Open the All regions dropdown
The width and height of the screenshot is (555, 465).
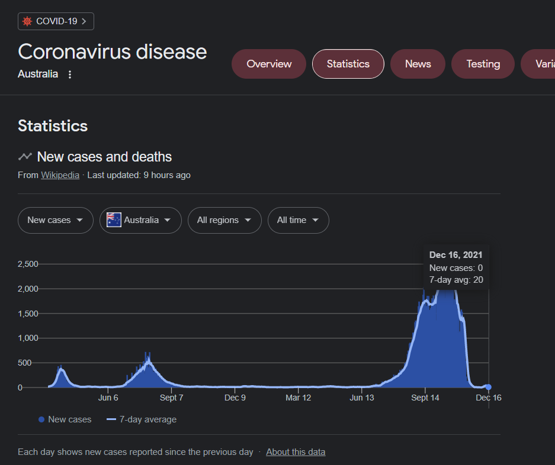tap(224, 220)
